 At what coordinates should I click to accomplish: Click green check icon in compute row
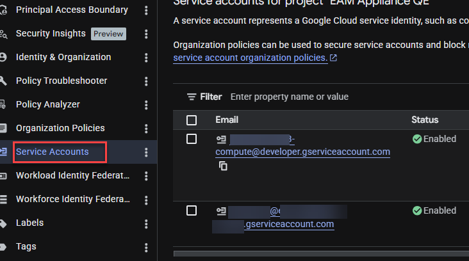(417, 139)
